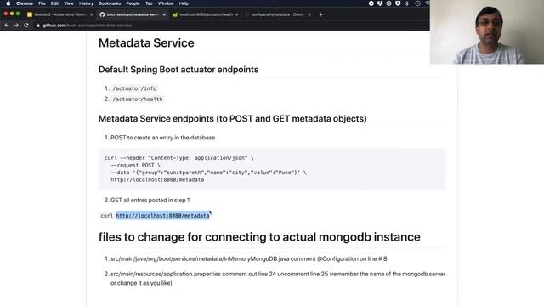Viewport: 544px width, 306px height.
Task: Click the Metadata Service heading
Action: [146, 43]
